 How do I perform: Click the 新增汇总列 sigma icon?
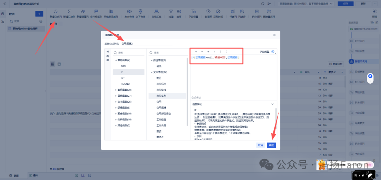pos(69,11)
